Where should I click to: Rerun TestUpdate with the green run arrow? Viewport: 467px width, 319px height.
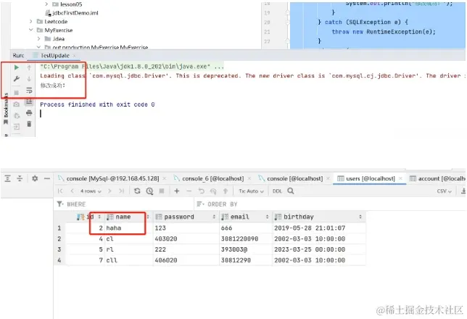(17, 67)
